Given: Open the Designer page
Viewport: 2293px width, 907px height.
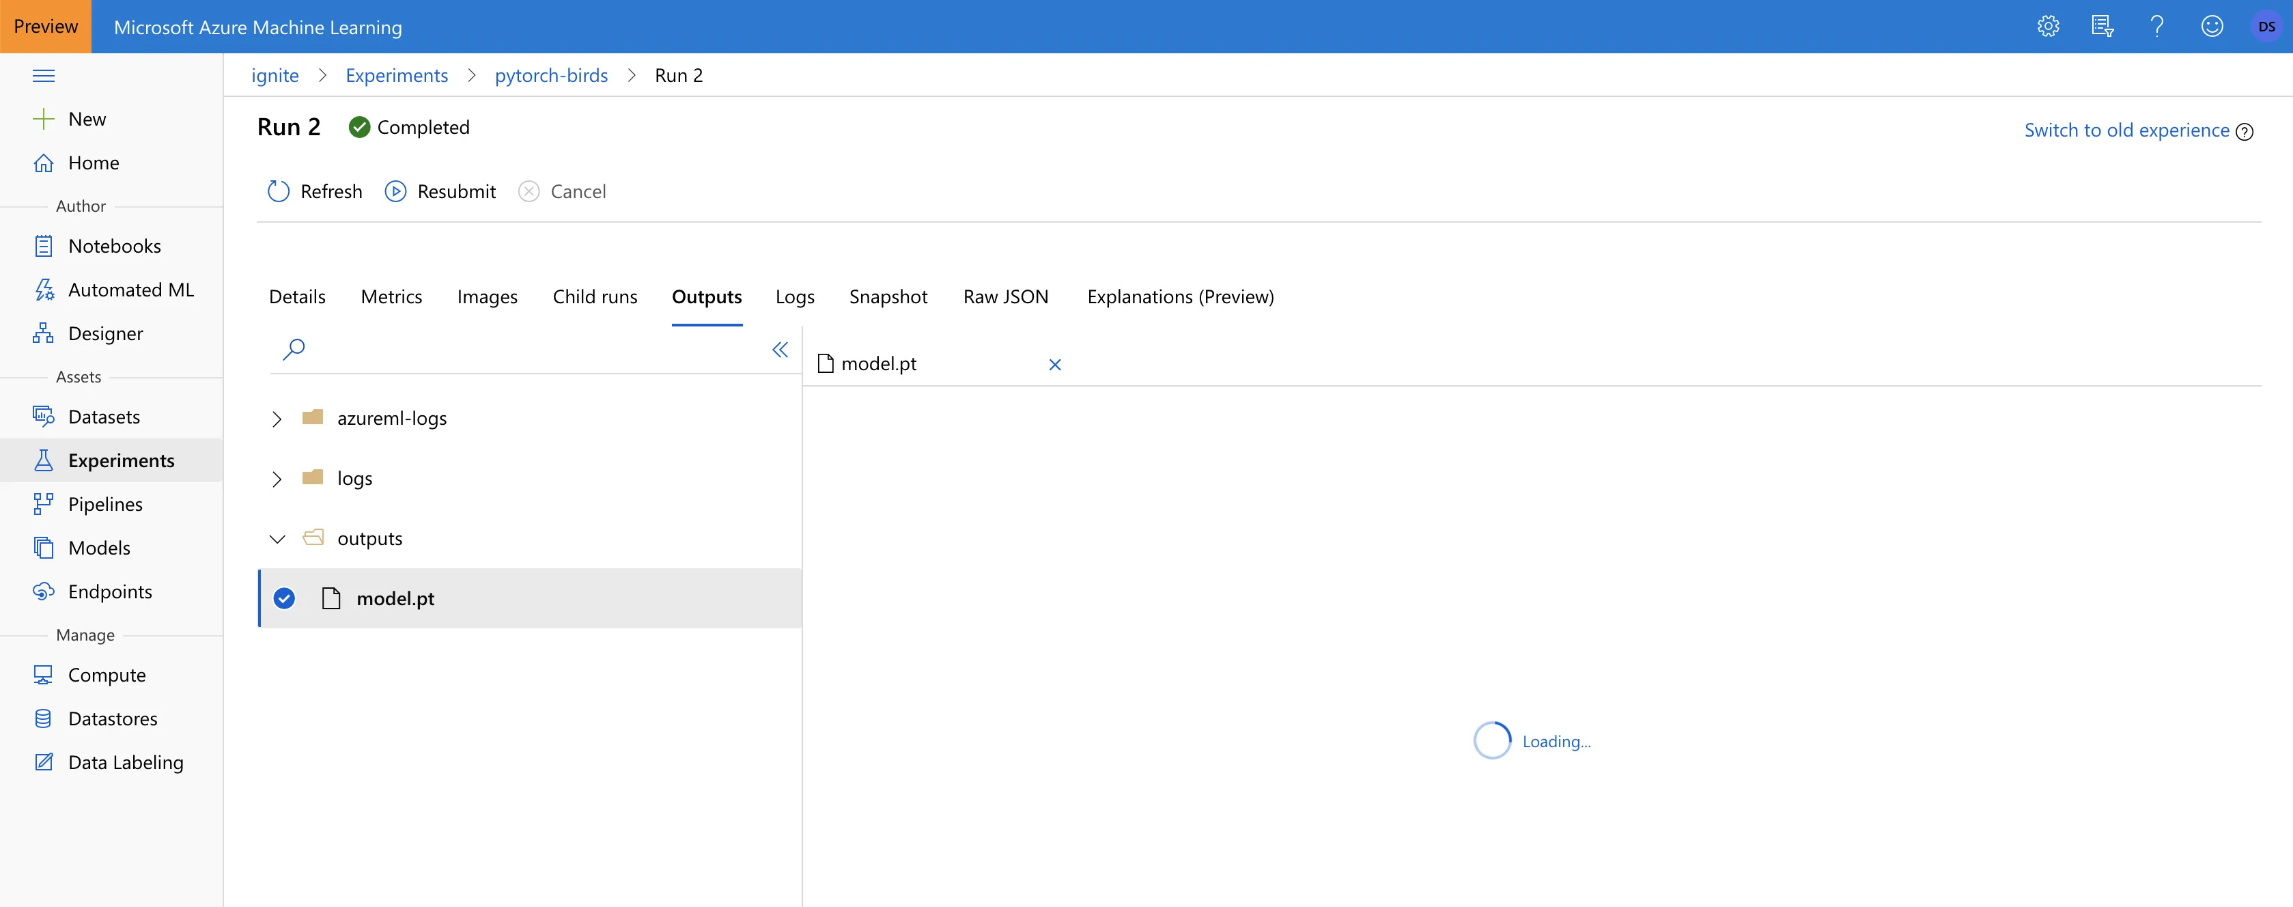Looking at the screenshot, I should pyautogui.click(x=105, y=334).
